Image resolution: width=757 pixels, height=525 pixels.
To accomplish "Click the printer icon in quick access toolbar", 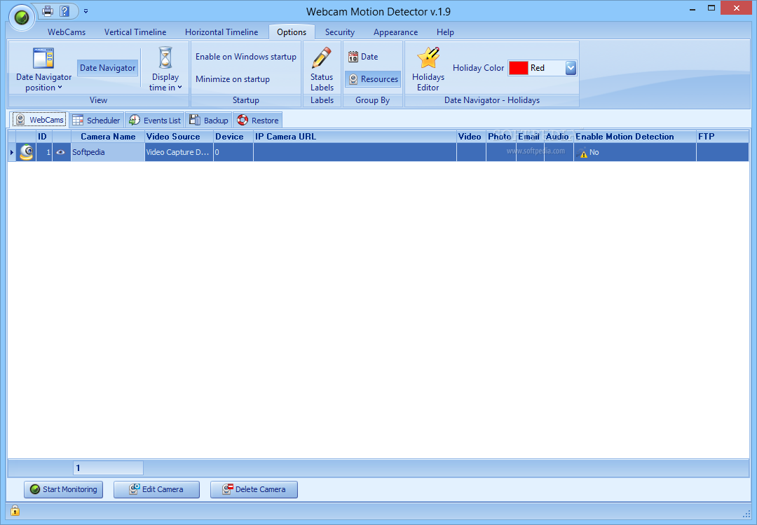I will click(48, 11).
